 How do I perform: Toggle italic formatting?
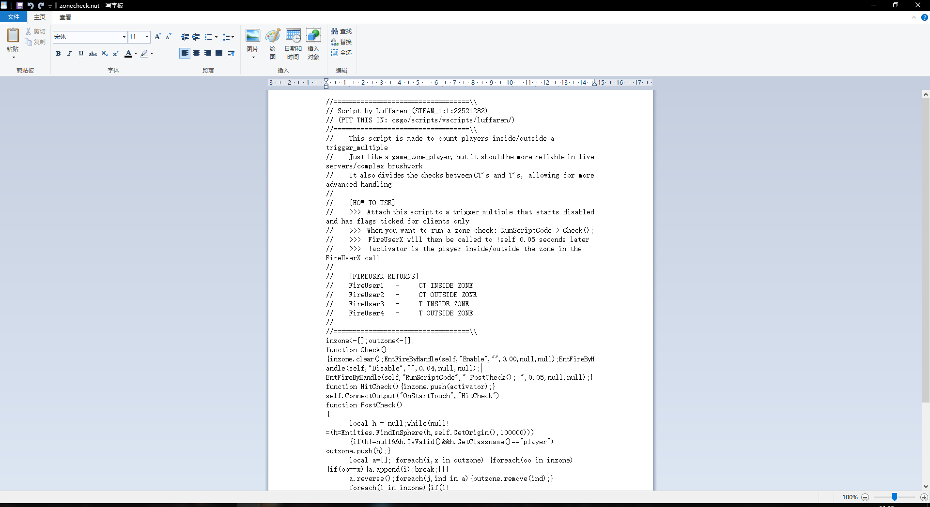click(69, 54)
